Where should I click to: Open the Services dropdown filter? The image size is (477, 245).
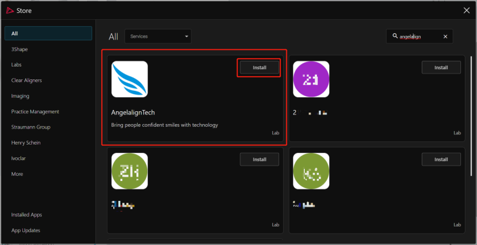pyautogui.click(x=158, y=36)
